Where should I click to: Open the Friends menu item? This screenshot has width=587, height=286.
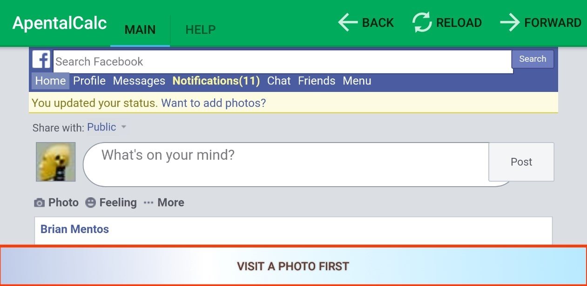(x=317, y=81)
